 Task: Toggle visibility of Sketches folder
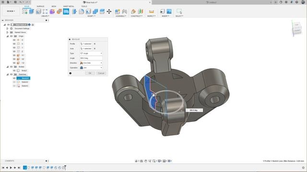pyautogui.click(x=12, y=75)
